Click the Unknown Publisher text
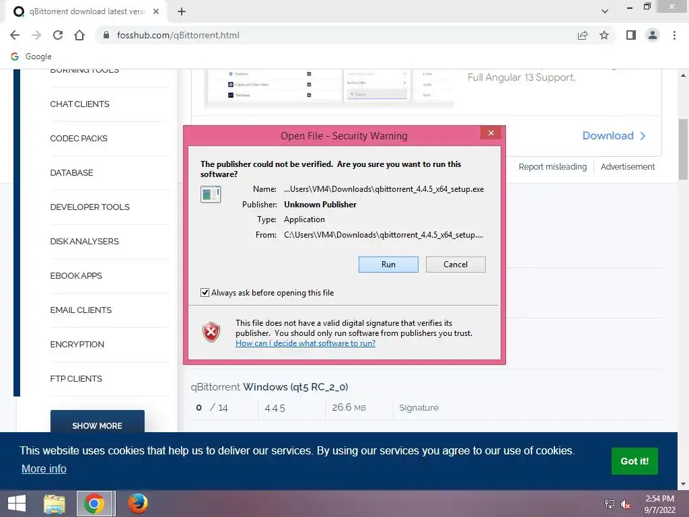Screen dimensions: 689x517 (x=320, y=205)
